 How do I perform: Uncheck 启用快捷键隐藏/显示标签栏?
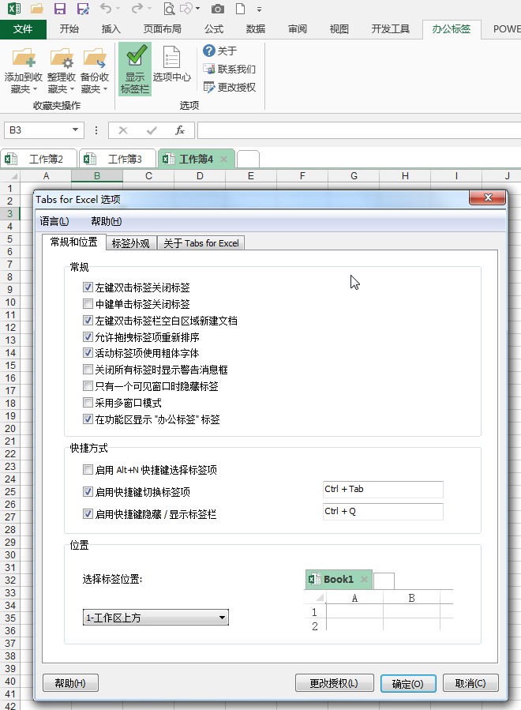tap(88, 513)
